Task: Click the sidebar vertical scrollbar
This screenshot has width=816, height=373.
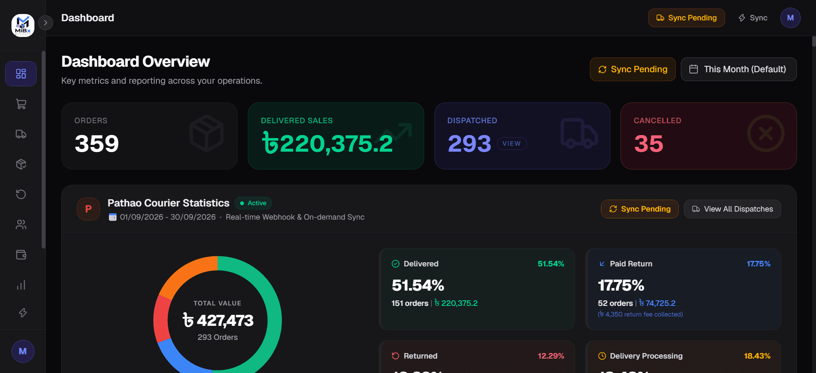Action: (43, 150)
